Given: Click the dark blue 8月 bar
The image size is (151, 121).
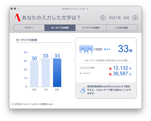Looking at the screenshot, I should pos(57,73).
